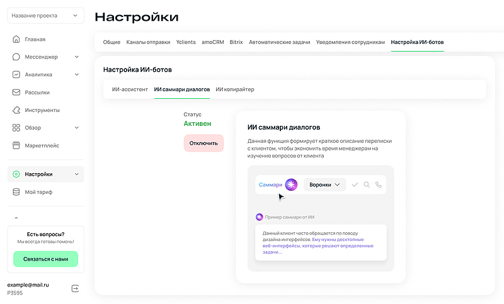Click the Связаться с нами button
The image size is (504, 304).
(x=45, y=259)
